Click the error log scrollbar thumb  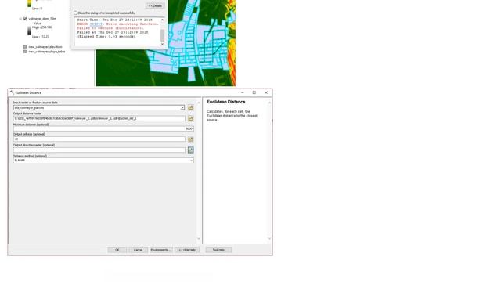162,35
